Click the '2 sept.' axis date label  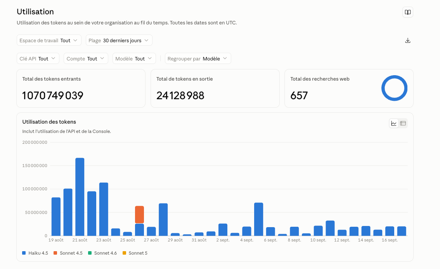click(x=223, y=240)
